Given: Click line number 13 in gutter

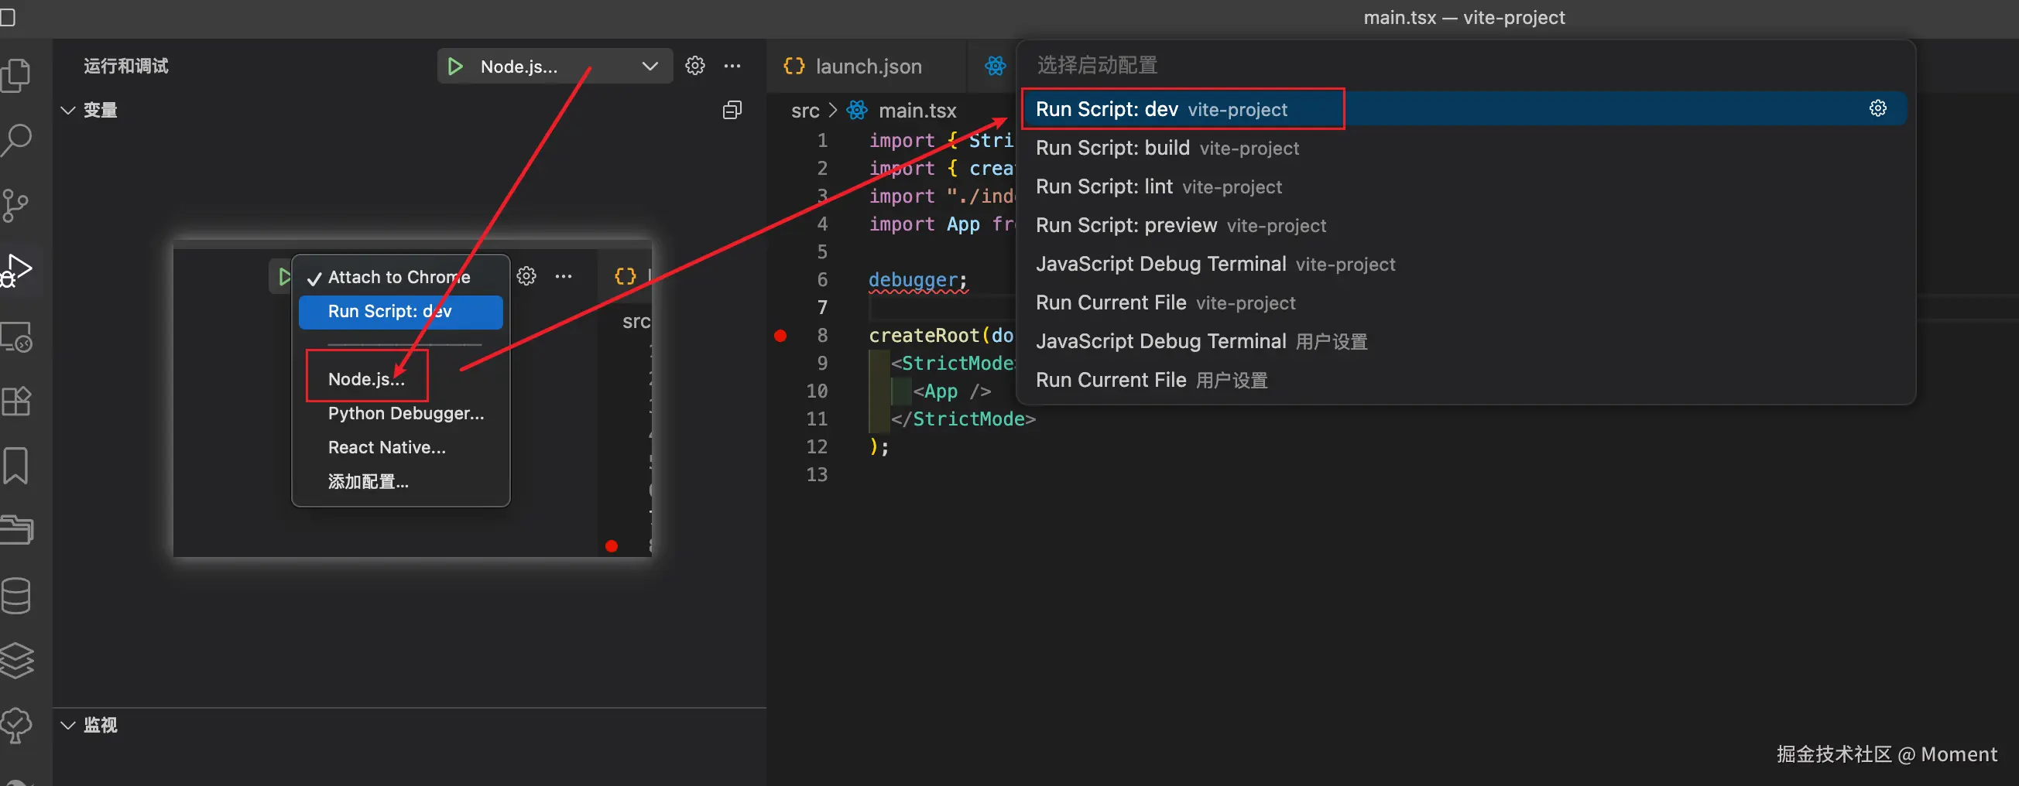Looking at the screenshot, I should pos(817,474).
